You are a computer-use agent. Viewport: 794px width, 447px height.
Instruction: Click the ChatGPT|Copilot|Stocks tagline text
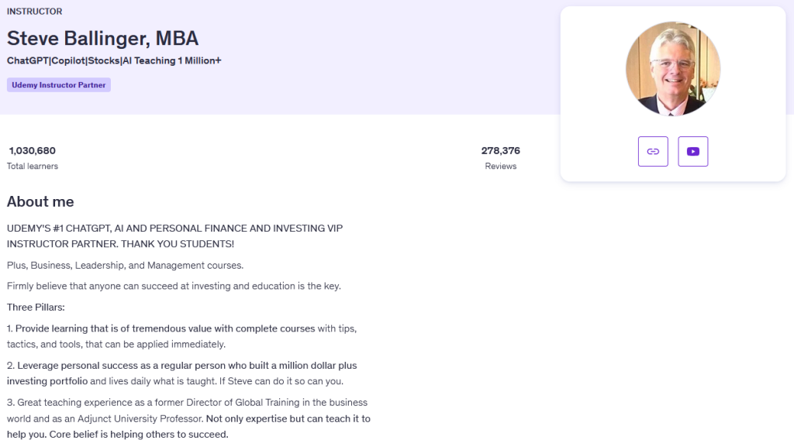click(x=114, y=60)
